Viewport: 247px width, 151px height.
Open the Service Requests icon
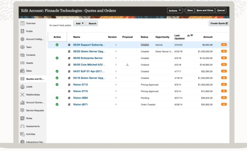[x=22, y=111]
